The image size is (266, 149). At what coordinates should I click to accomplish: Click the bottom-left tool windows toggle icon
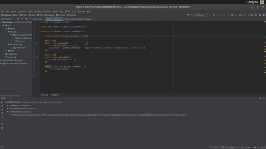pyautogui.click(x=2, y=147)
